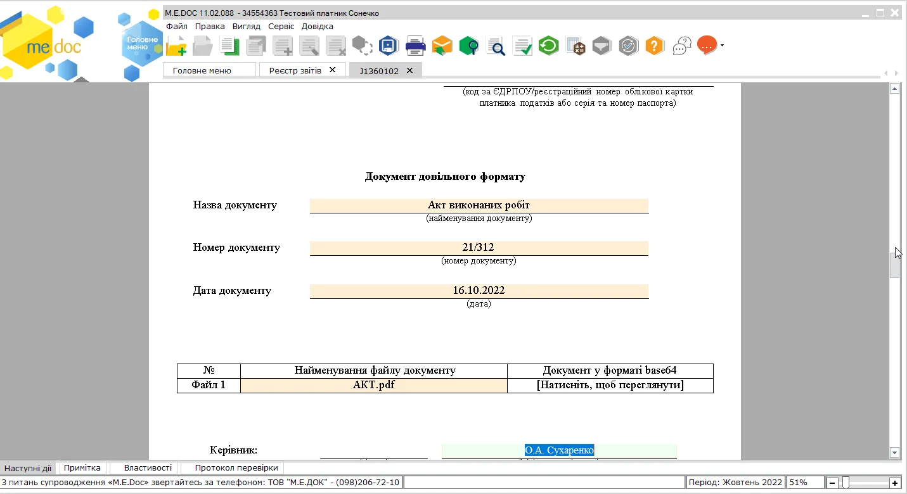Click the Найменування файлу документу column header

[x=375, y=370]
